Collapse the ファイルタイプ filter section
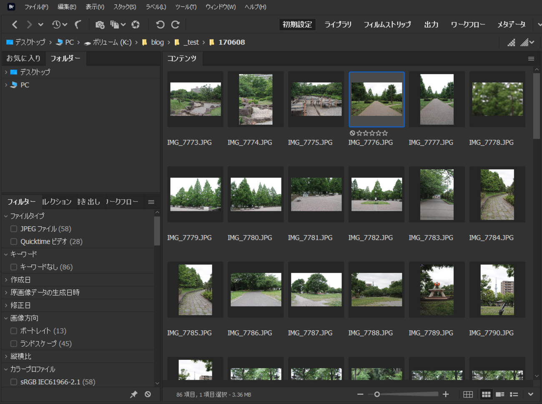This screenshot has height=404, width=542. [x=6, y=216]
